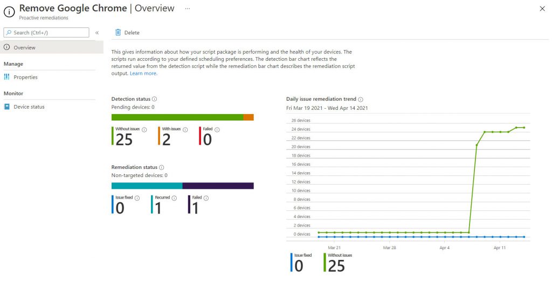
Task: Show info for Issue fixed count
Action: click(137, 198)
